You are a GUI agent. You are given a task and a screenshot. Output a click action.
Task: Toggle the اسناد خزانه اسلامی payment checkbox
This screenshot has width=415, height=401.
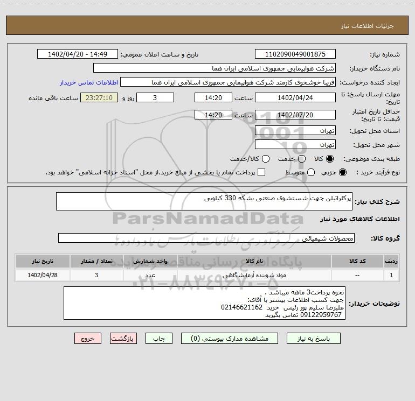[261, 172]
